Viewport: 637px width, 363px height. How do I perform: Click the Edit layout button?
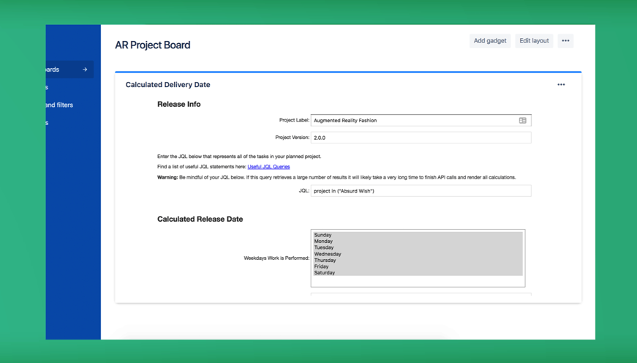[x=534, y=41]
